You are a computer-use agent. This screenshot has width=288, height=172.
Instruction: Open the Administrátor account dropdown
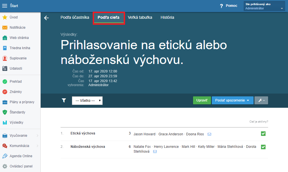pos(264,6)
